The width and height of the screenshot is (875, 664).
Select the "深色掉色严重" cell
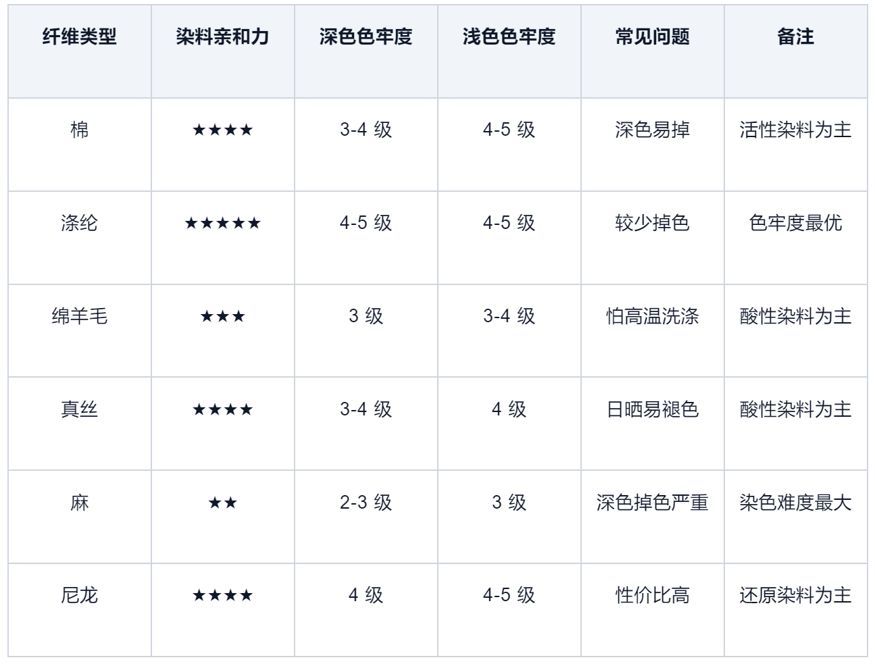(x=652, y=503)
